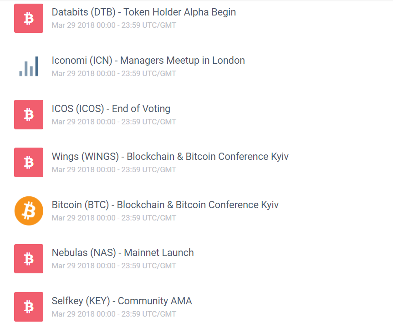Screen dimensions: 393x333
Task: Open ICOS End of Voting event
Action: [111, 109]
